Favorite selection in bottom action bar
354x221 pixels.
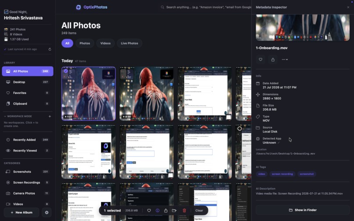coord(149,210)
